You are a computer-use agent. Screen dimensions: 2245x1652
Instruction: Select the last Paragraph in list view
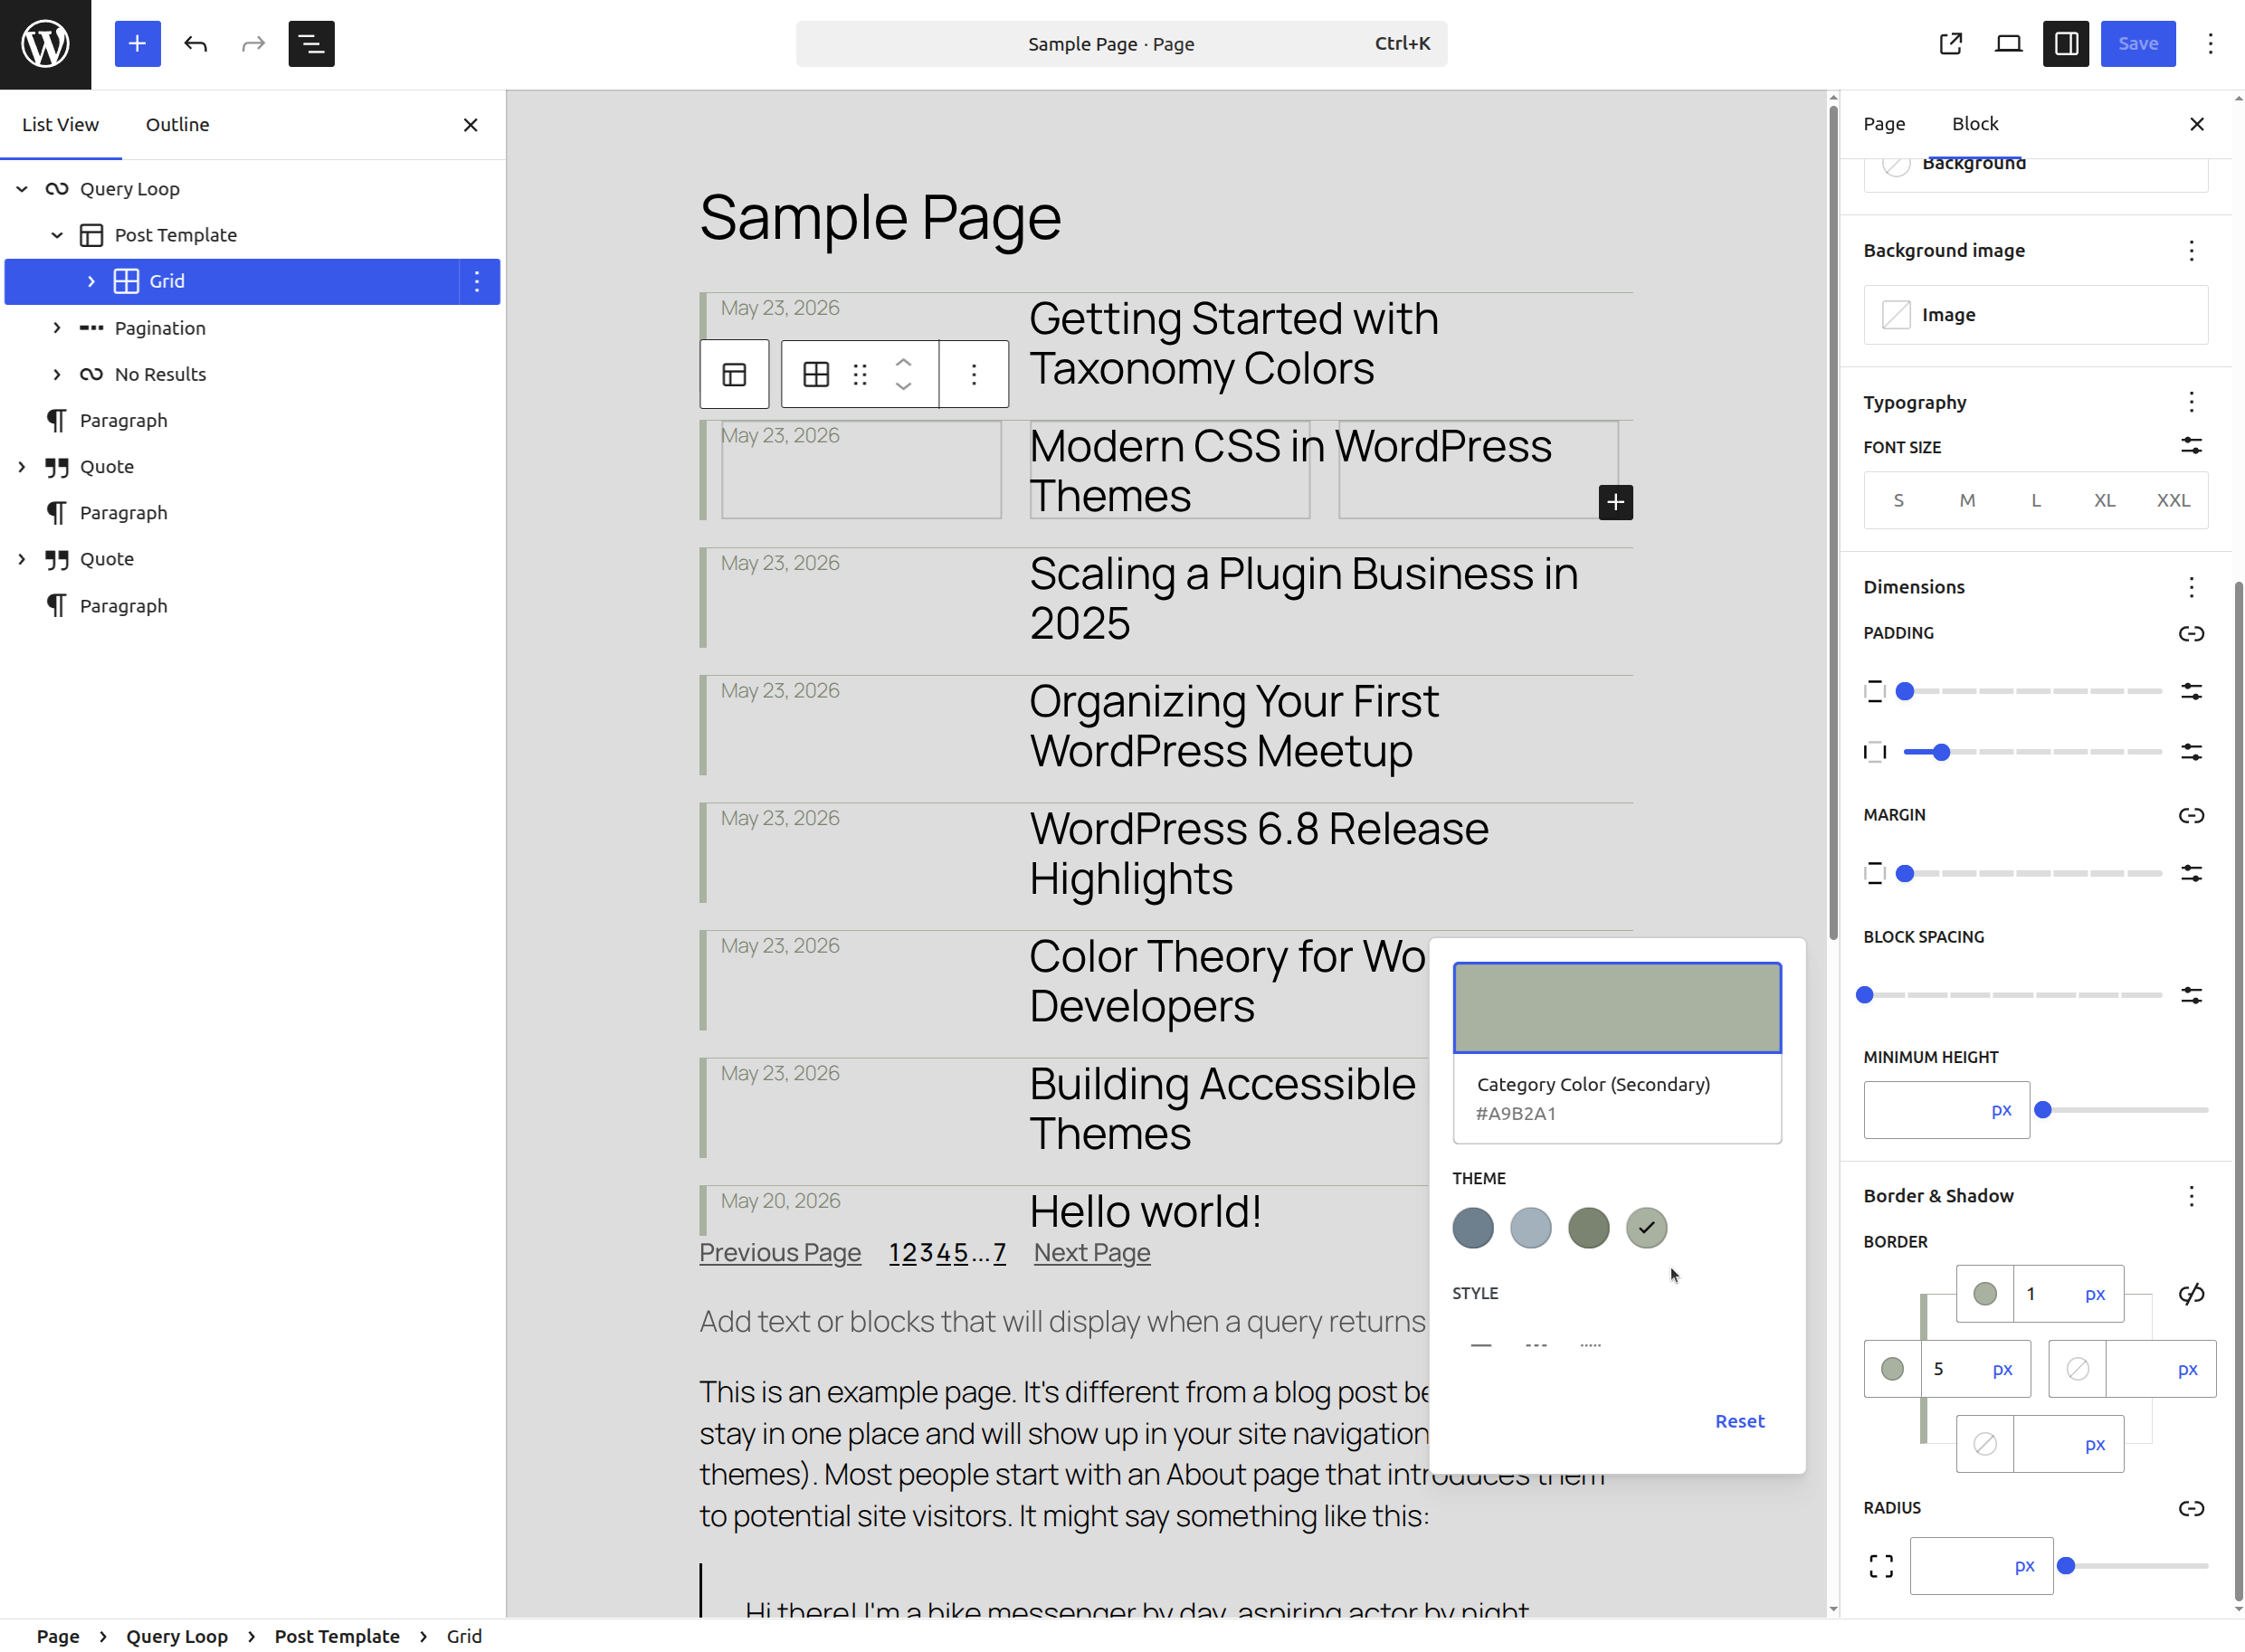pos(123,606)
